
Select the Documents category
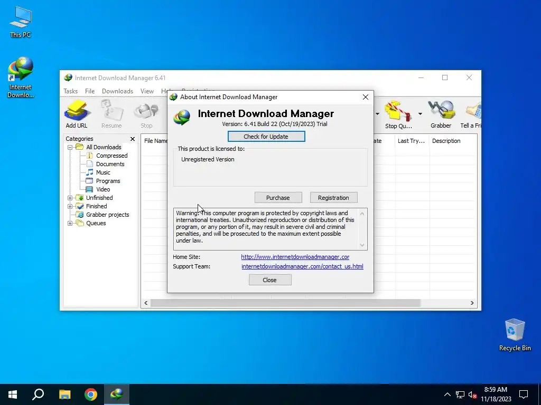point(110,164)
